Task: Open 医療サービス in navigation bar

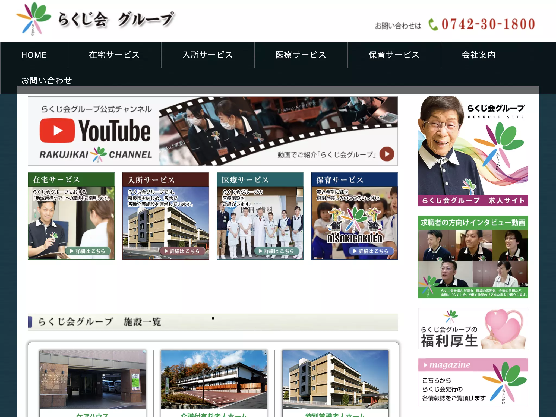Action: tap(301, 55)
